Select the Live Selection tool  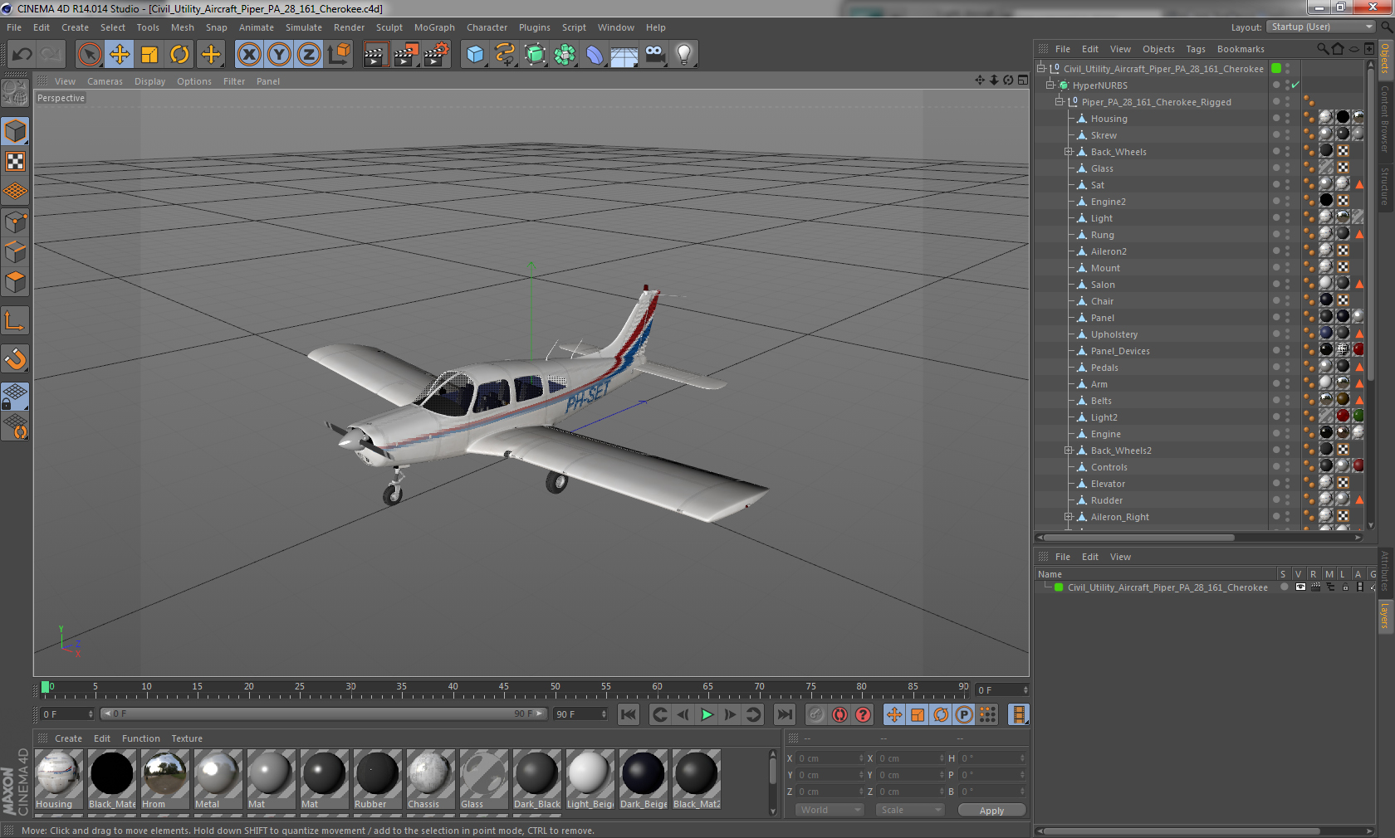(x=89, y=55)
